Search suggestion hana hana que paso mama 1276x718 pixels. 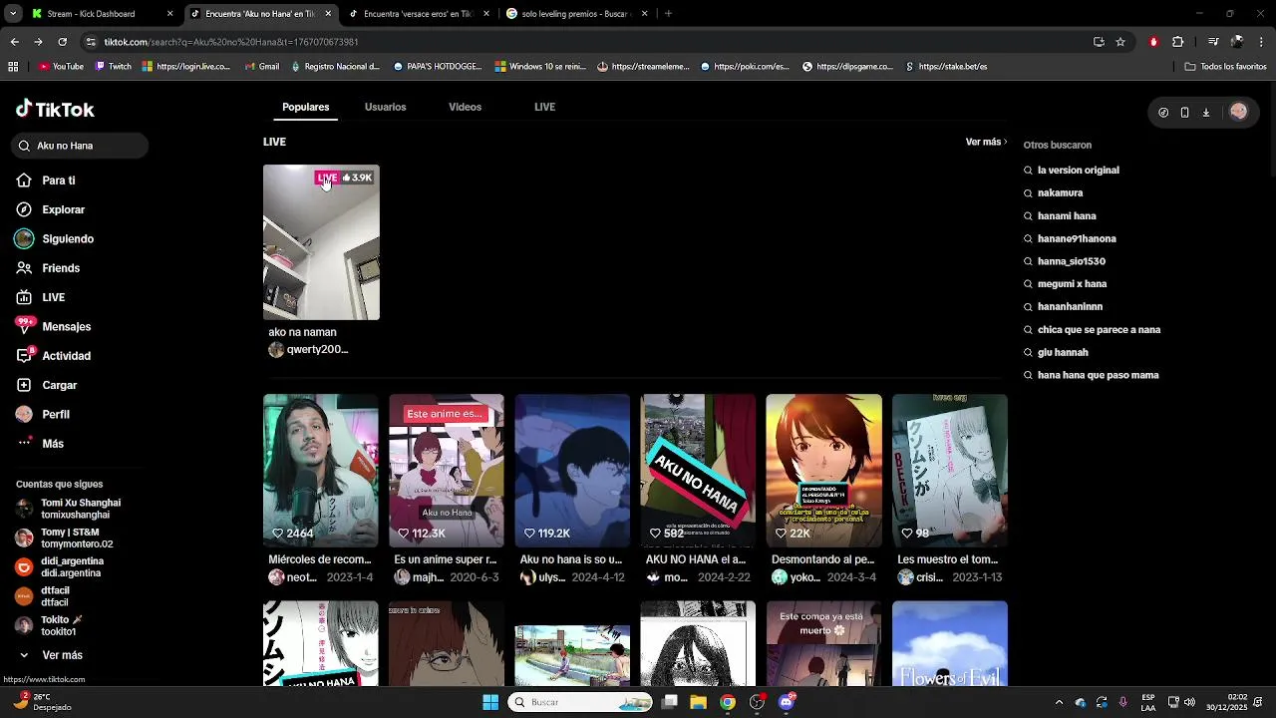click(x=1098, y=376)
